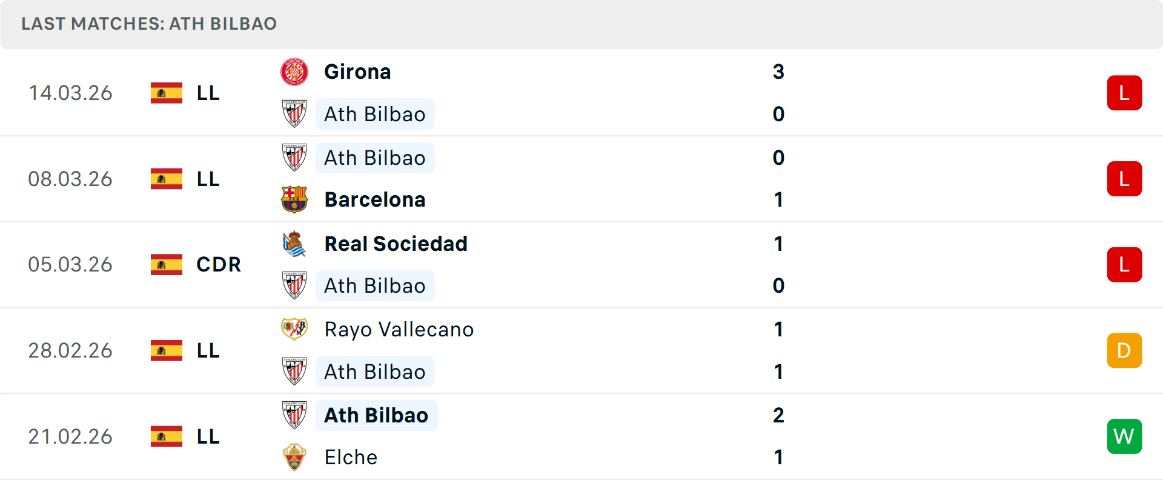Click the Rayo Vallecano club logo

click(295, 330)
